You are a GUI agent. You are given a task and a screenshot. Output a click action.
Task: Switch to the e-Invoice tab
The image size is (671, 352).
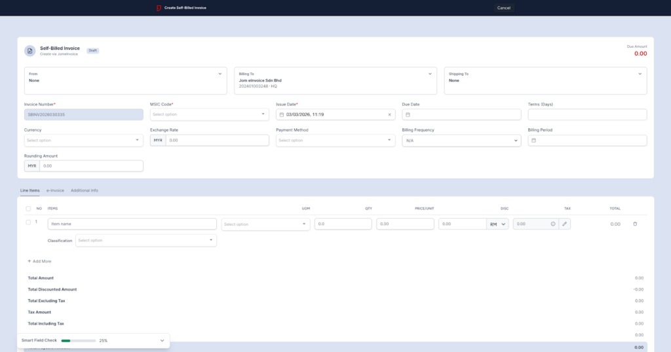click(x=55, y=190)
